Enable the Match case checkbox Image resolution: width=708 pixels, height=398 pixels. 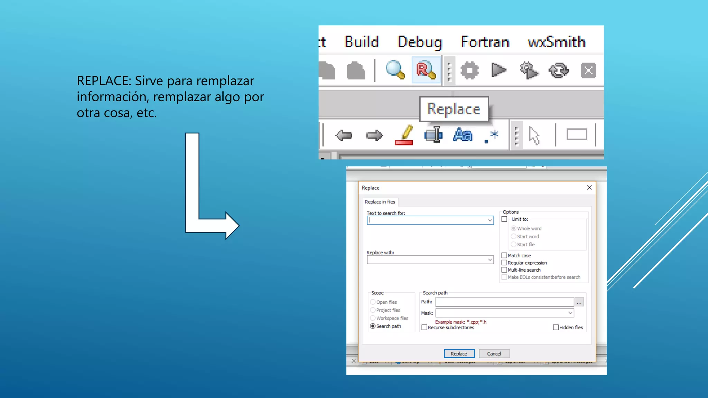[504, 255]
